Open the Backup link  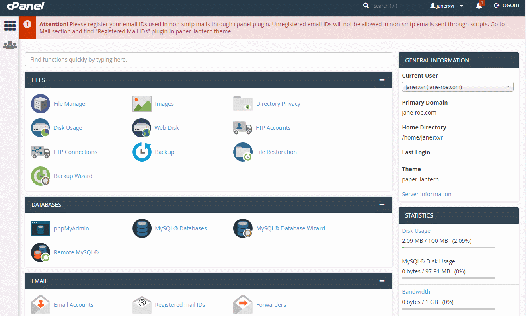(164, 152)
